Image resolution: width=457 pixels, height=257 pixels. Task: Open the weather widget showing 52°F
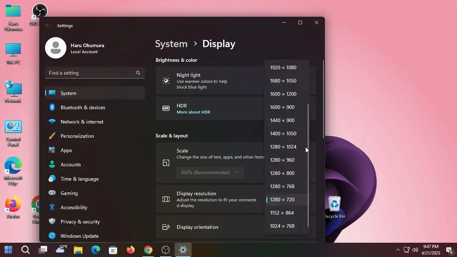pyautogui.click(x=61, y=250)
